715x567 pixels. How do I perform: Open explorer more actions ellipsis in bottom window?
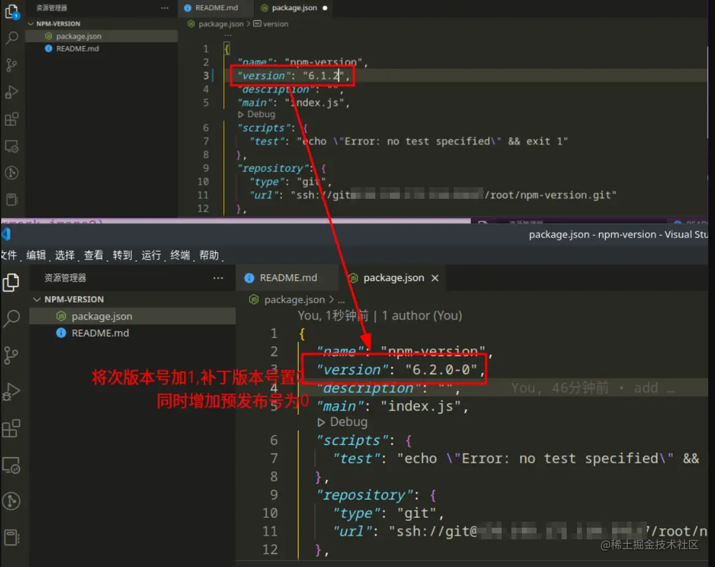[218, 278]
